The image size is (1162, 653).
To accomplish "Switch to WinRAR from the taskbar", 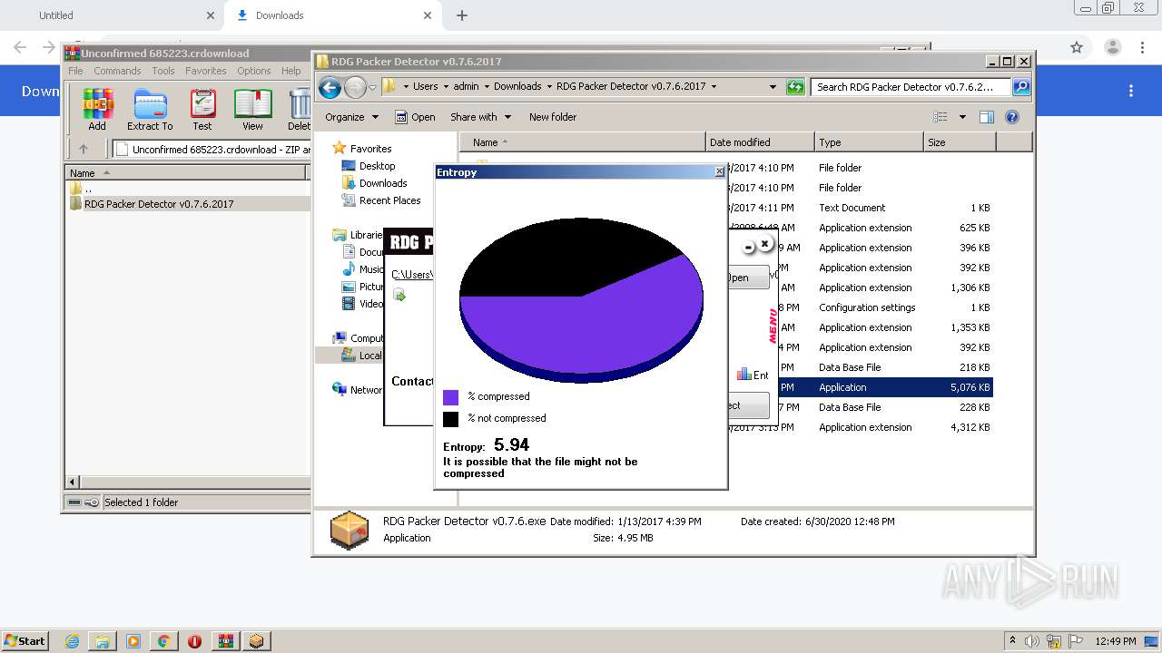I will pyautogui.click(x=226, y=641).
